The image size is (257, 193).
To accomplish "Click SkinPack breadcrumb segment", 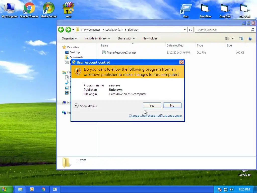I will [133, 30].
